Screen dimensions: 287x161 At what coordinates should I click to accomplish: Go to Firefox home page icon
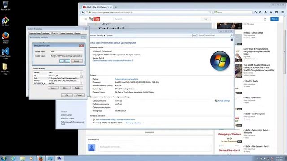coord(271,12)
